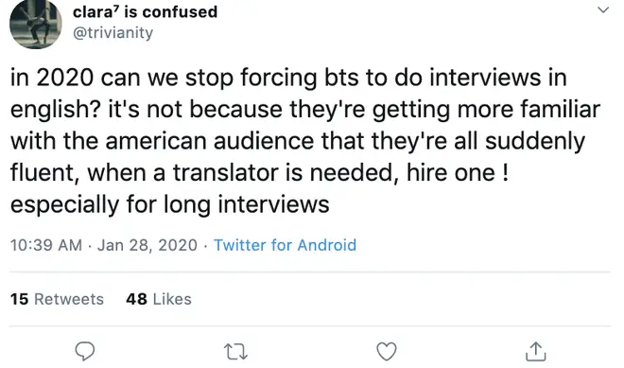Expand the tweet options chevron menu
Image resolution: width=624 pixels, height=368 pixels.
click(x=603, y=9)
